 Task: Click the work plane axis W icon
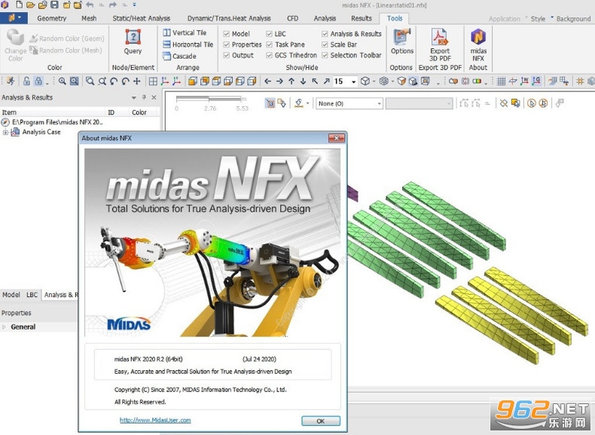click(x=524, y=81)
